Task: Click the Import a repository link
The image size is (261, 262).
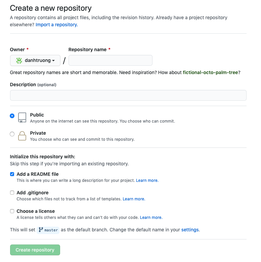Action: click(56, 25)
